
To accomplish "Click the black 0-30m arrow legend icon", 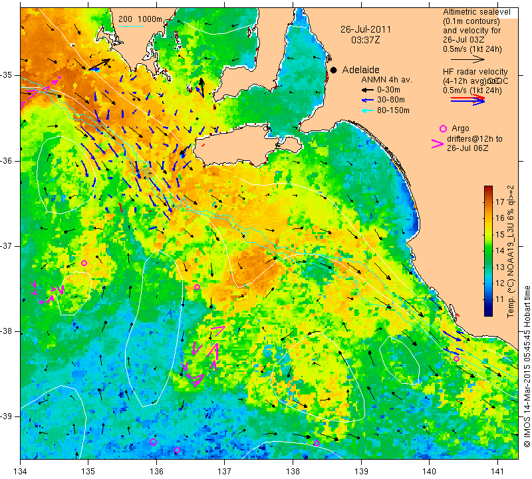I will 367,90.
